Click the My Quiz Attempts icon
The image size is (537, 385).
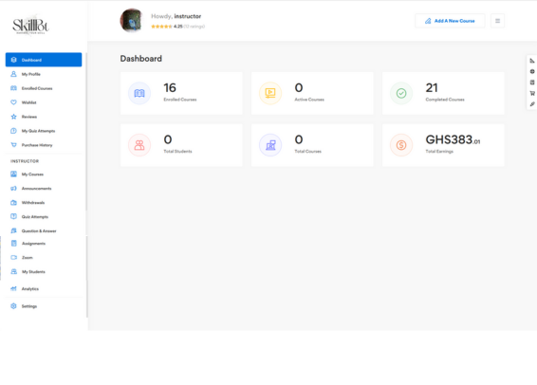[13, 131]
